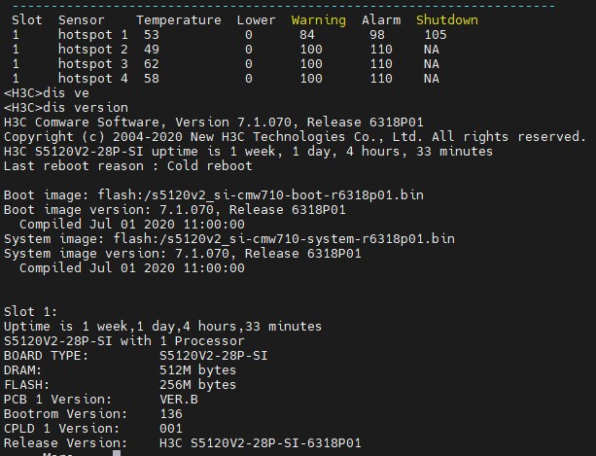Click the yellow Warning column header
The height and width of the screenshot is (456, 596).
(318, 19)
